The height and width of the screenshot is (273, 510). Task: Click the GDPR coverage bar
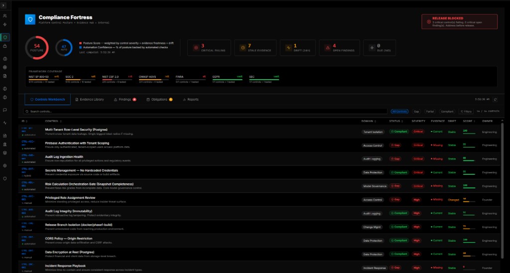[x=228, y=79]
